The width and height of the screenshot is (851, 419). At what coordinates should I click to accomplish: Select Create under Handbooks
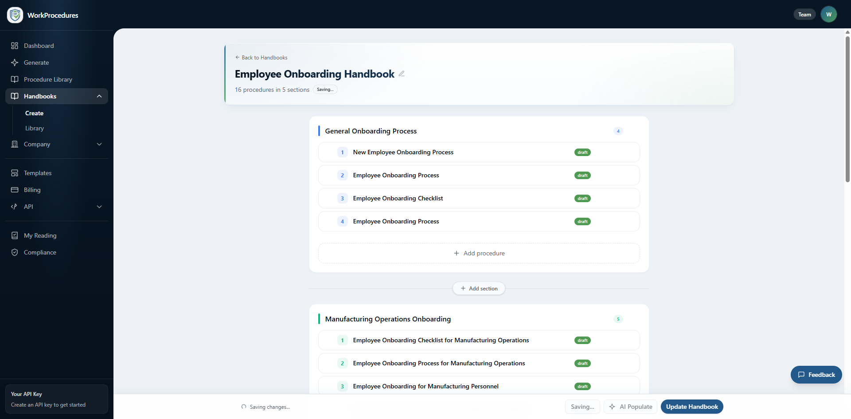point(34,113)
